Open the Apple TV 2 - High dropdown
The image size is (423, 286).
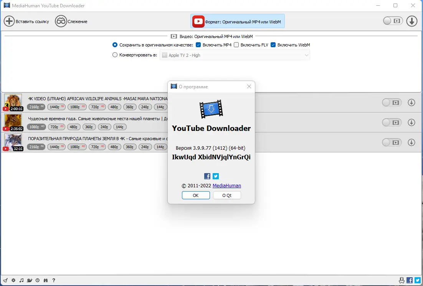235,55
